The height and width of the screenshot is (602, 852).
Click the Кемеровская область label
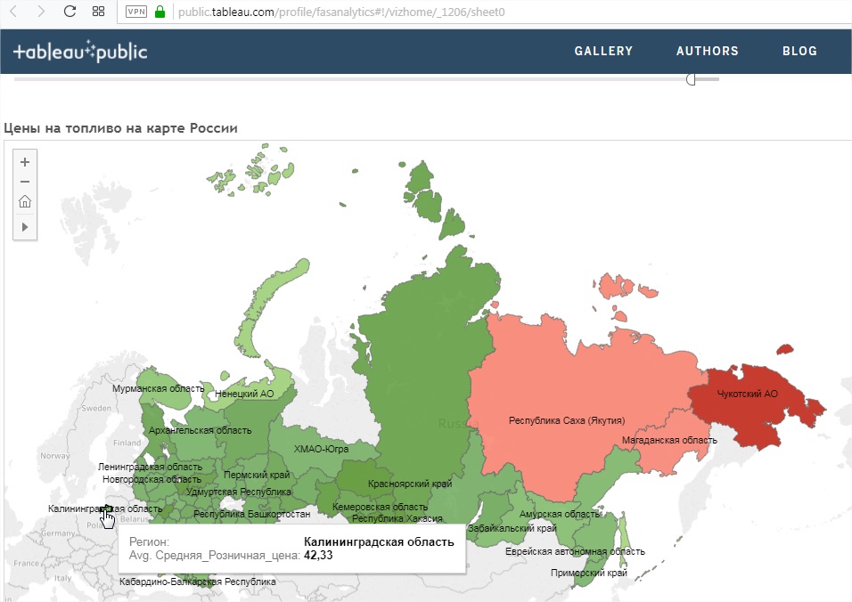click(x=380, y=507)
